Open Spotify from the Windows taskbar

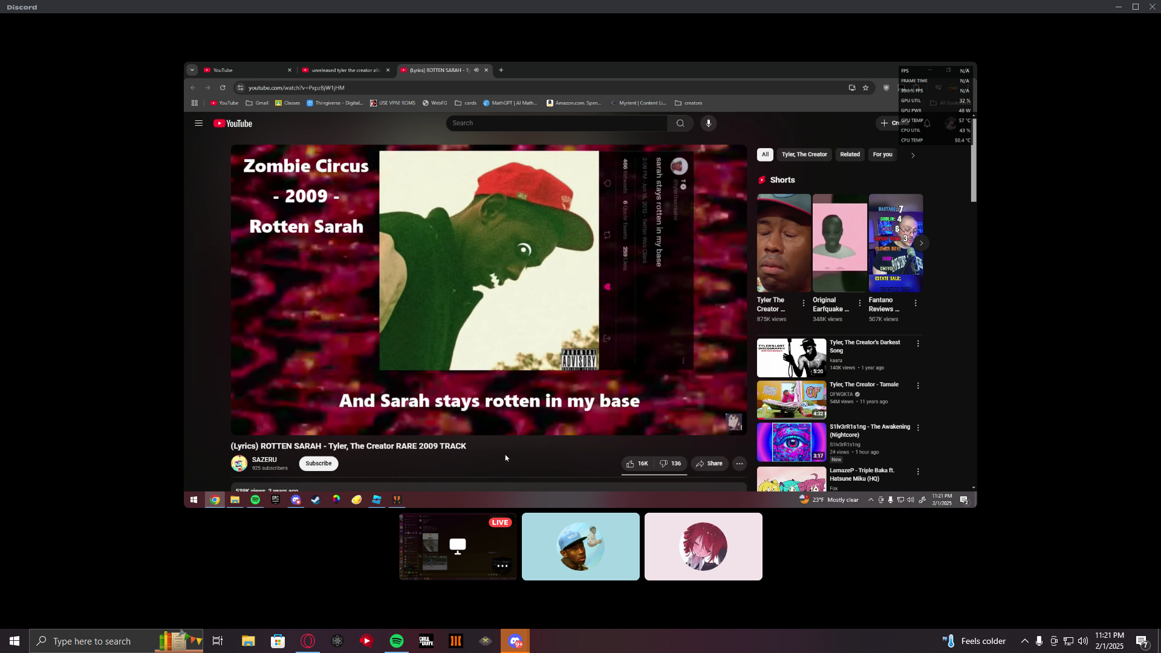click(397, 641)
